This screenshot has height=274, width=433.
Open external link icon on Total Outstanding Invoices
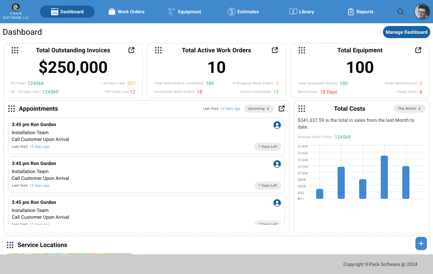click(131, 50)
